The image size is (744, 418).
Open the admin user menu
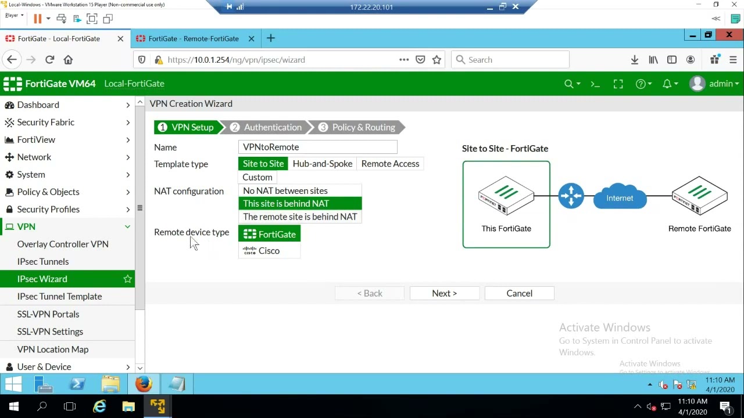[714, 84]
